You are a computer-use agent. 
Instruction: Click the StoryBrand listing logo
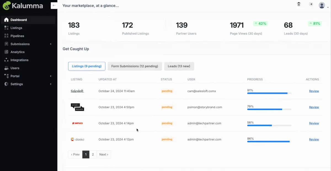(77, 107)
